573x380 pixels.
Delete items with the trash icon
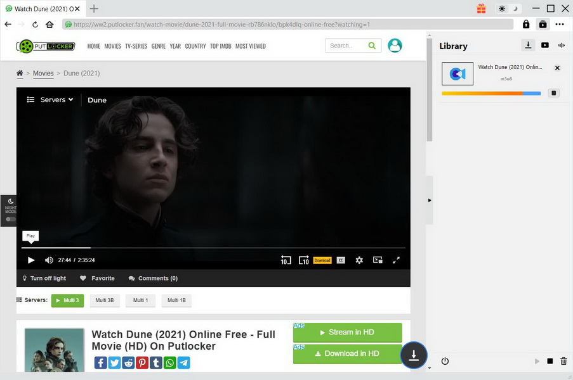coord(563,361)
